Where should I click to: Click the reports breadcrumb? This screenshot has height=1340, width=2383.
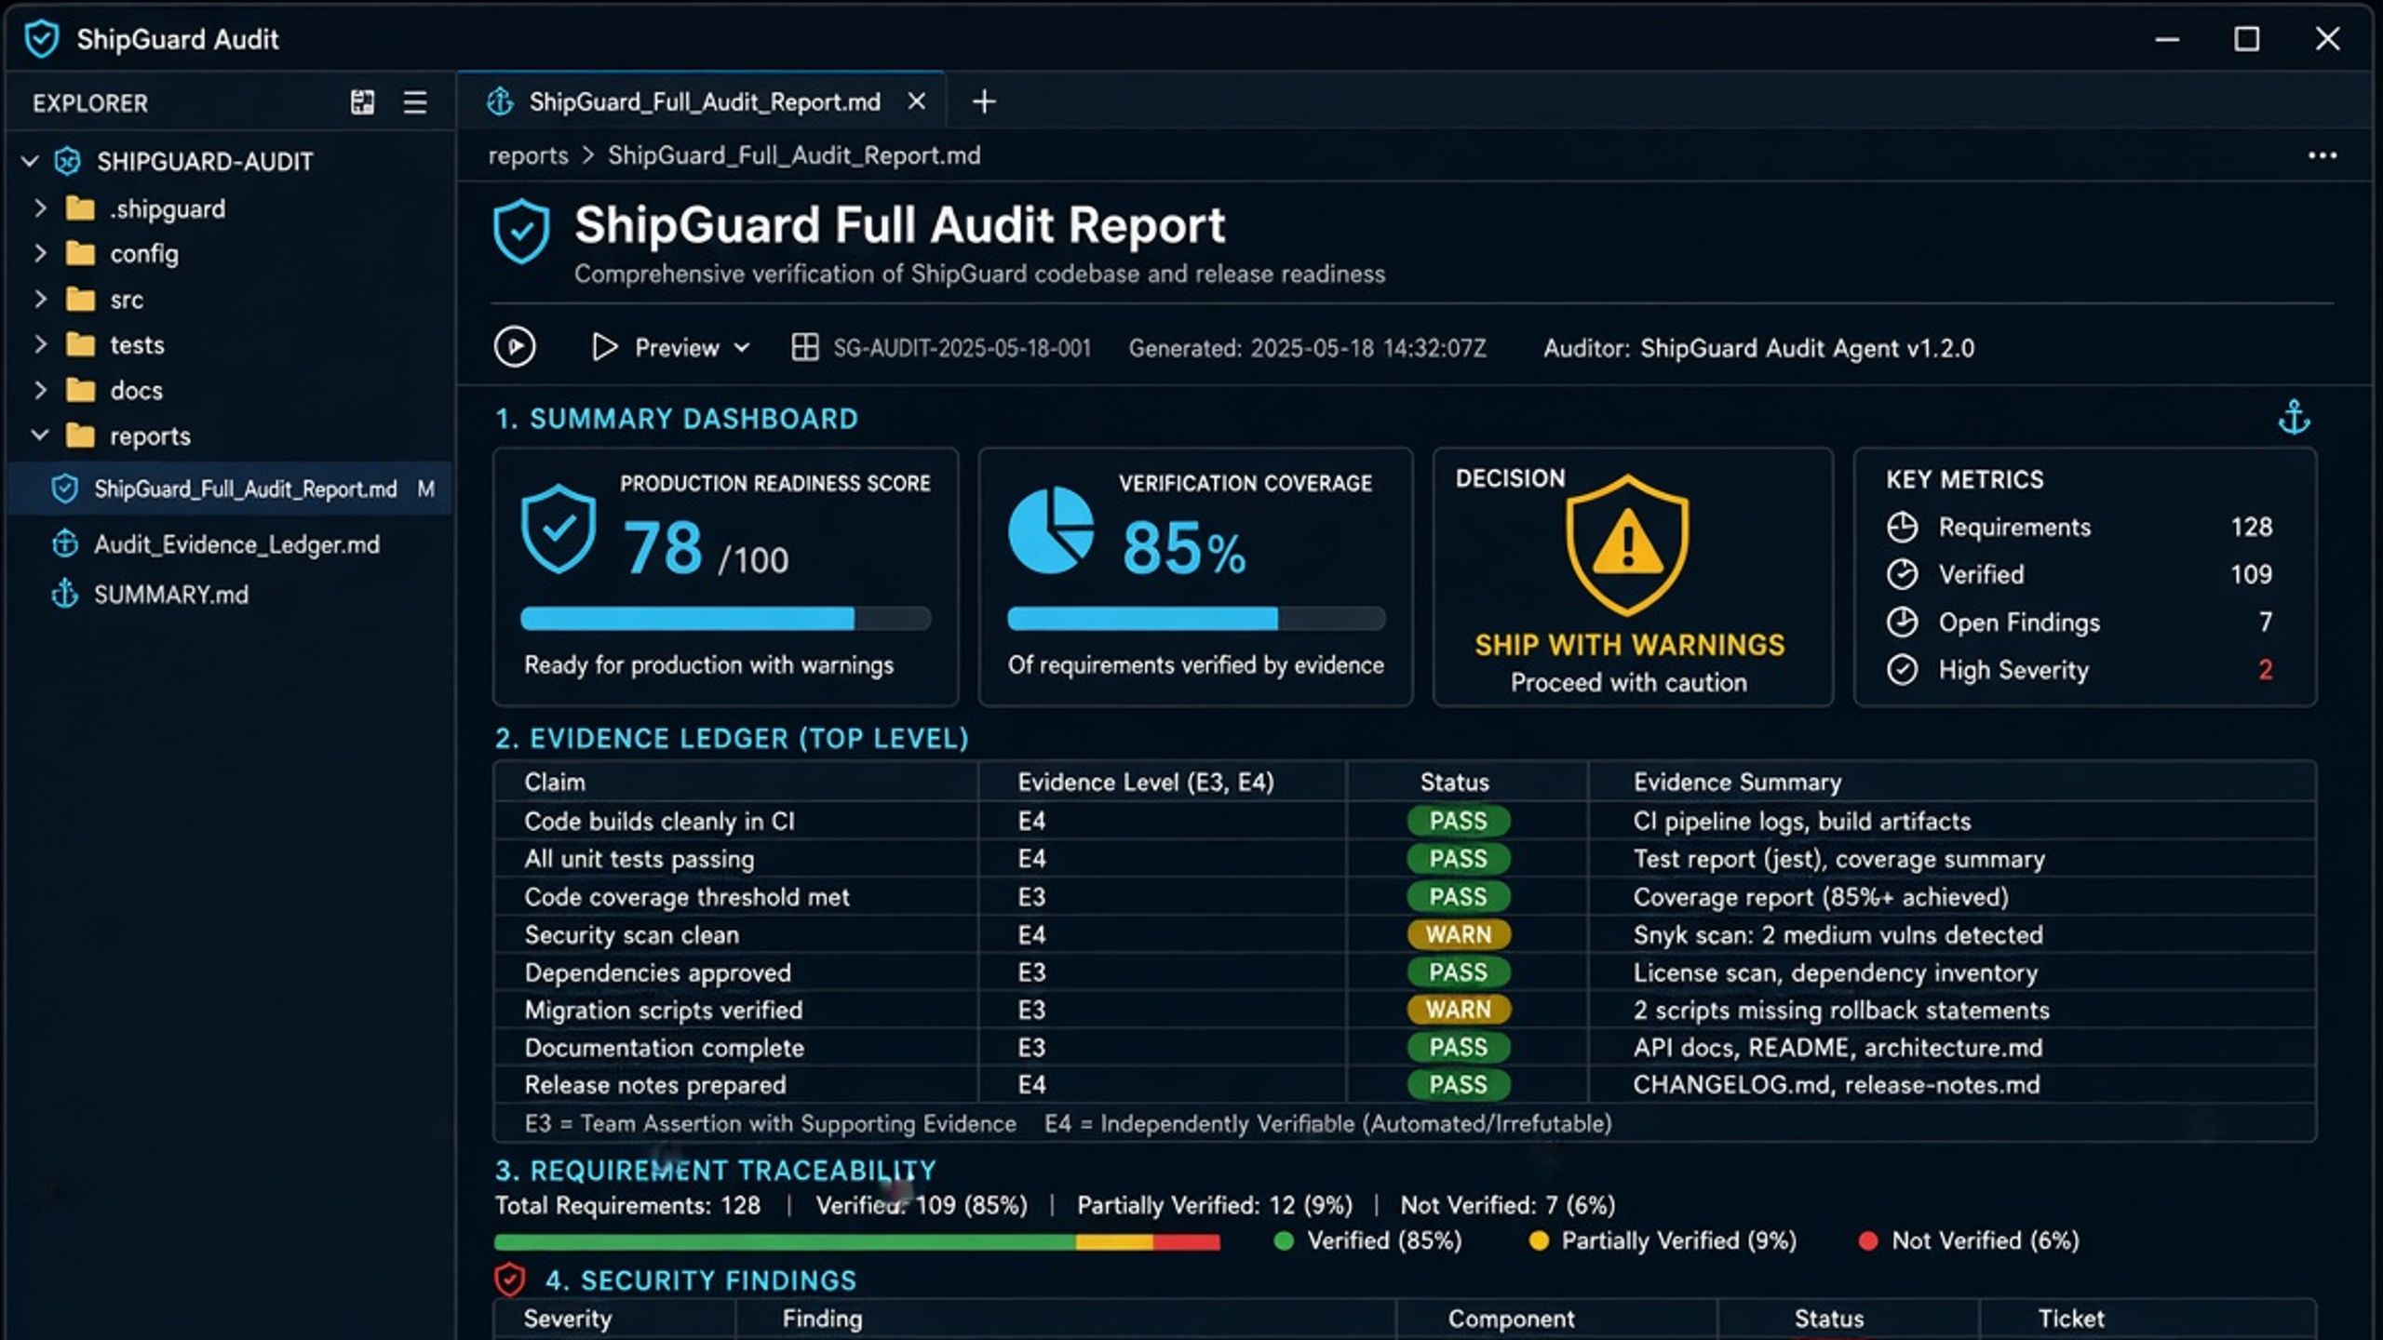pos(528,155)
